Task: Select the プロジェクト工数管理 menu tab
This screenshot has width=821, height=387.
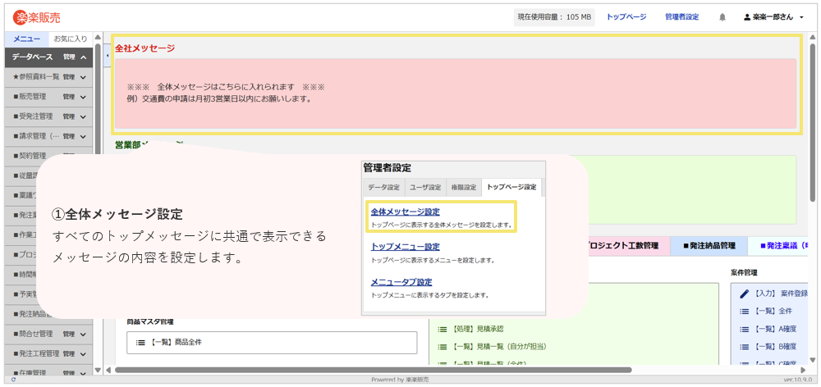Action: (628, 245)
